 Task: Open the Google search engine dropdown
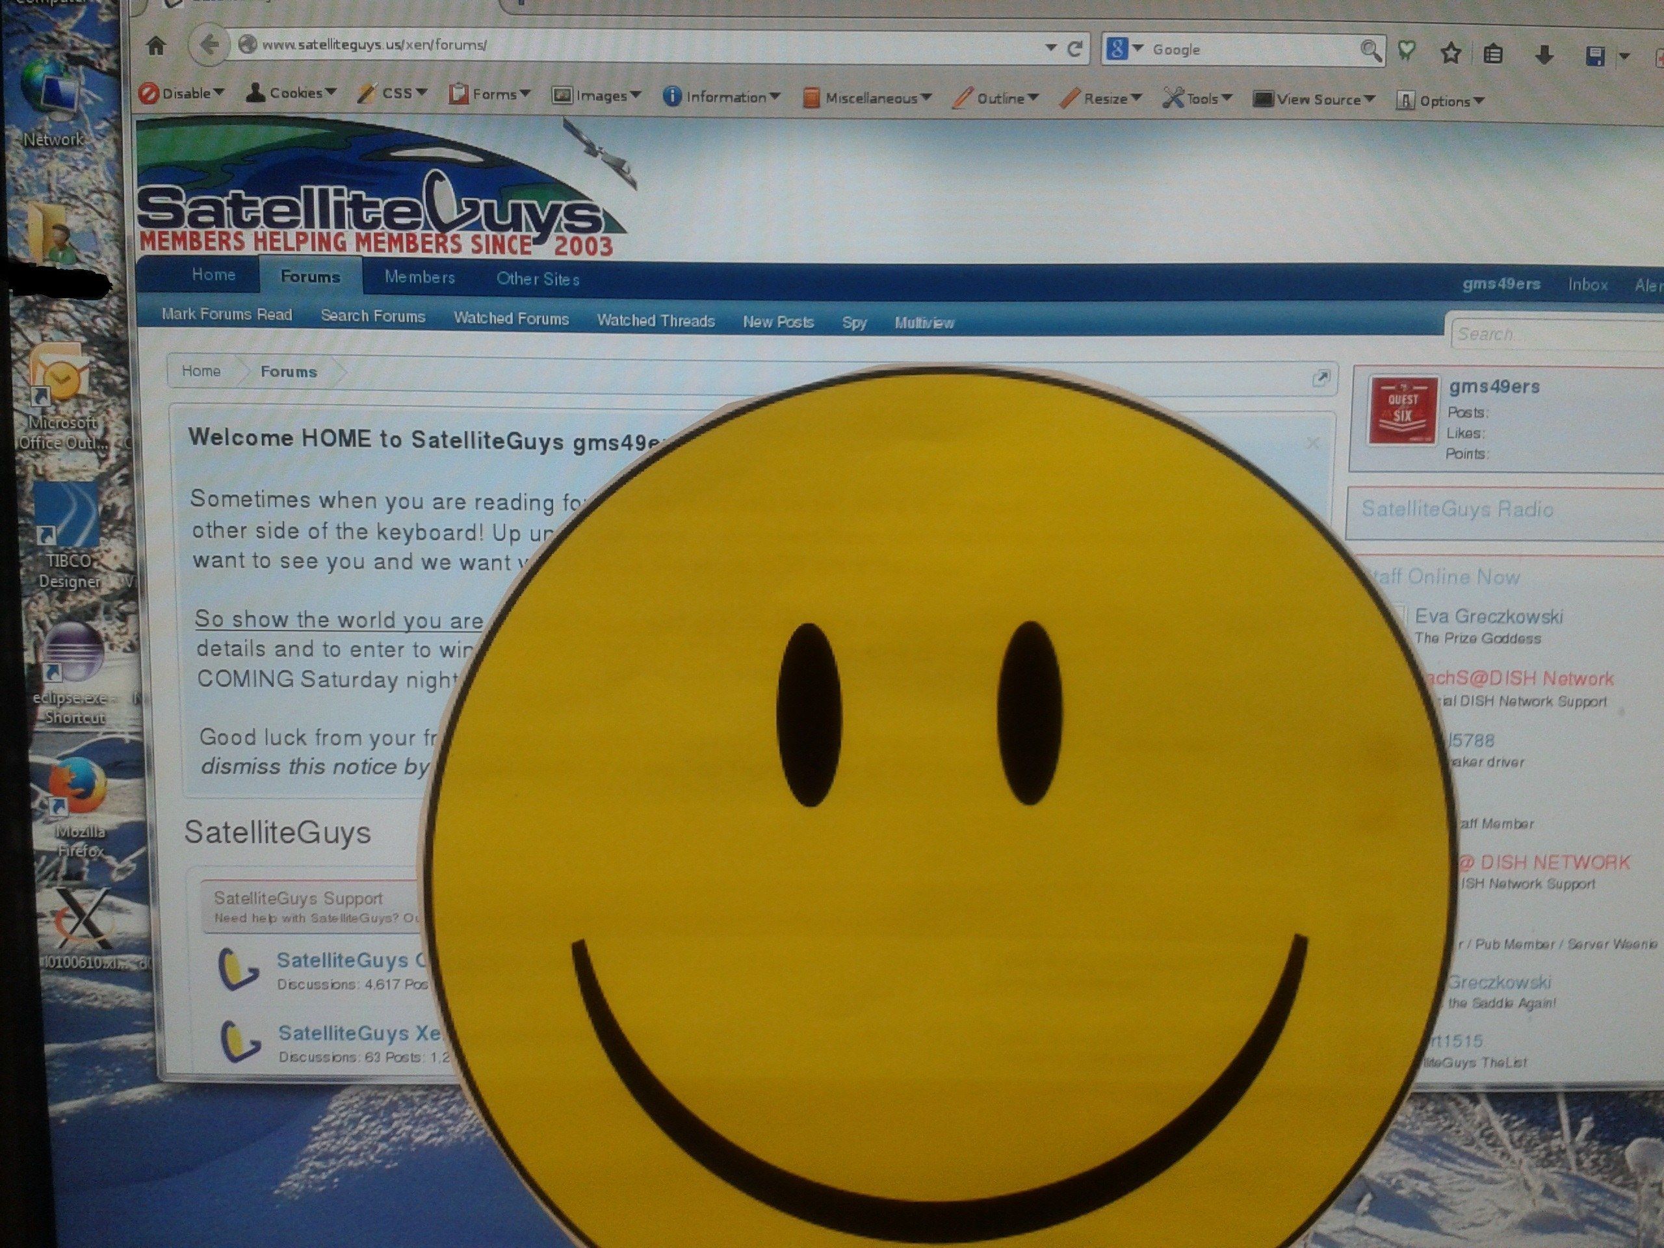(x=1124, y=49)
